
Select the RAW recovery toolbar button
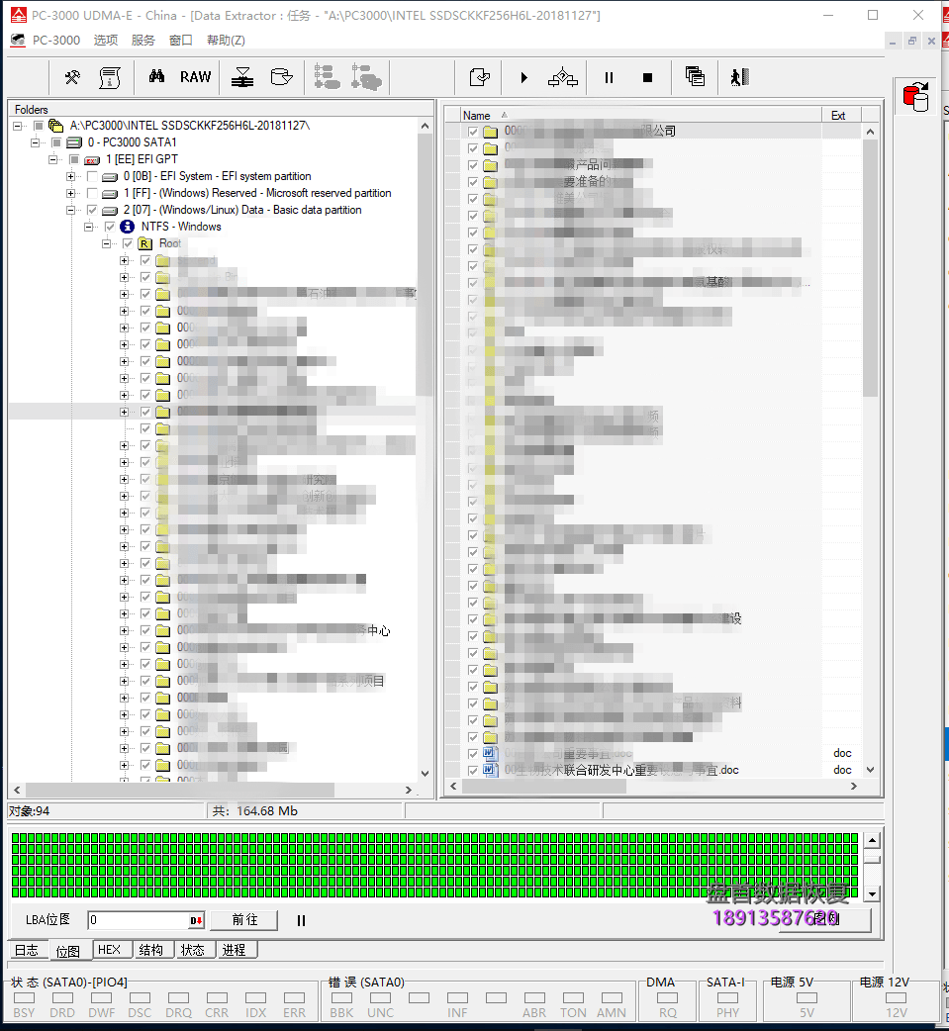tap(195, 77)
